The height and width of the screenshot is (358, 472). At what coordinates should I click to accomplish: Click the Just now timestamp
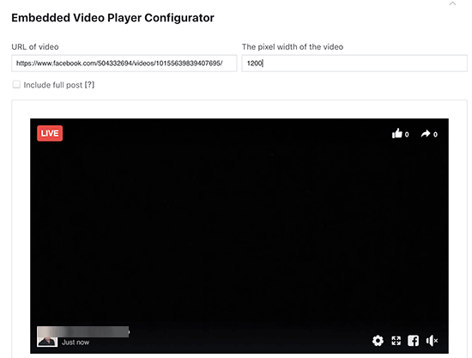(76, 343)
